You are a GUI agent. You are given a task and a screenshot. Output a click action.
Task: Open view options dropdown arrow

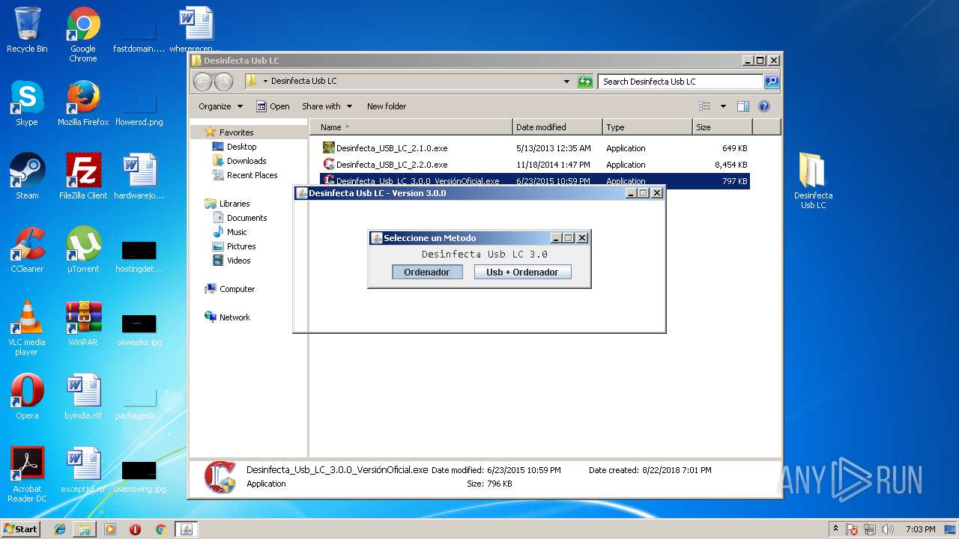[x=723, y=106]
